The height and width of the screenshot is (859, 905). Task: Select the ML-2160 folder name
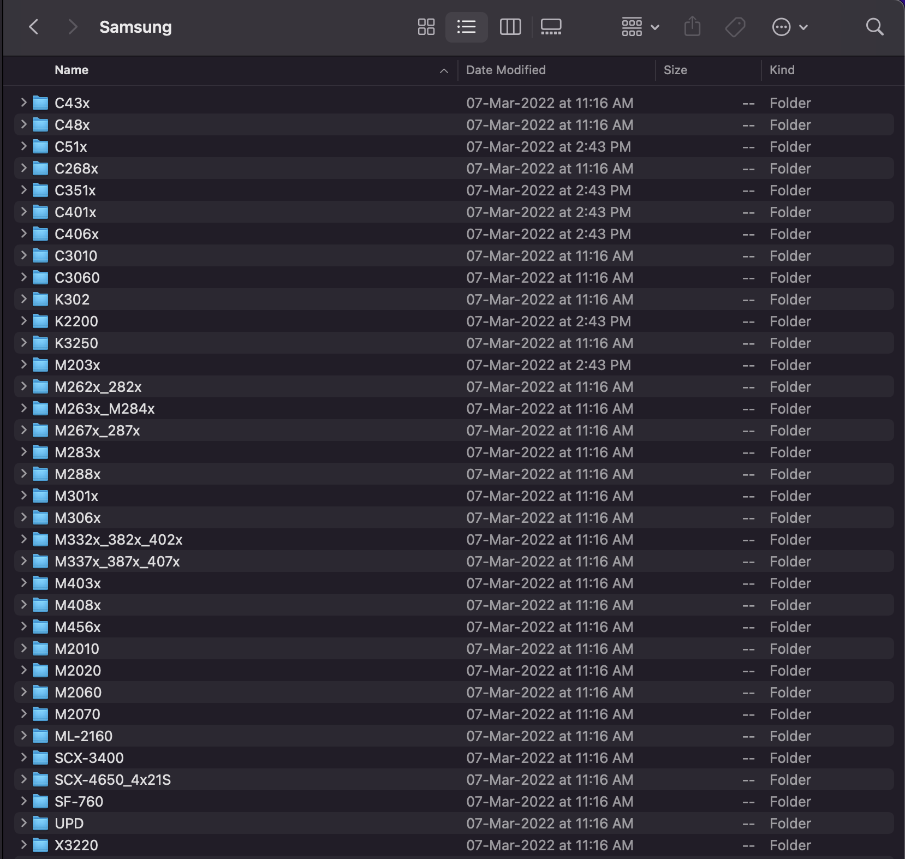(x=84, y=736)
